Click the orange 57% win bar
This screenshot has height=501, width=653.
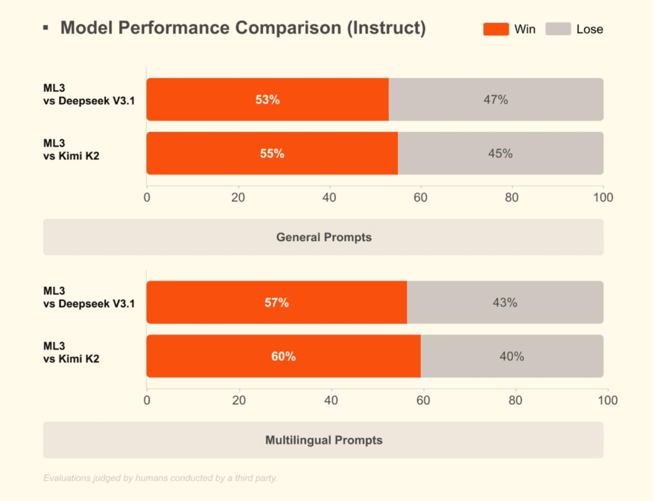point(276,302)
